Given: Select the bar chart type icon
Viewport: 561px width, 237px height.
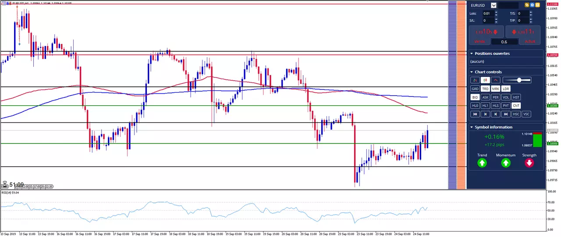Looking at the screenshot, I should coord(475,80).
